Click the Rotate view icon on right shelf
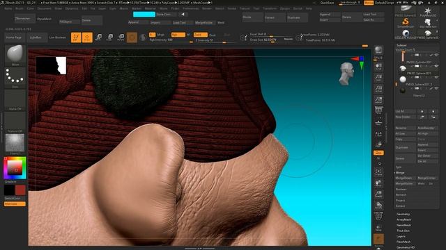The image size is (446, 250). pyautogui.click(x=378, y=206)
